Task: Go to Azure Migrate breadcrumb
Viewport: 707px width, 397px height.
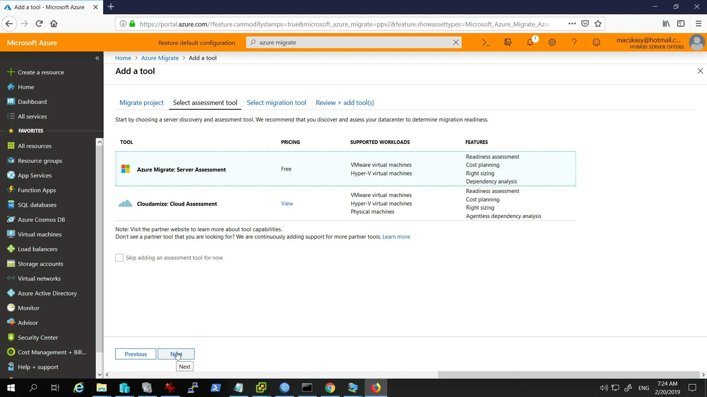Action: pyautogui.click(x=160, y=58)
